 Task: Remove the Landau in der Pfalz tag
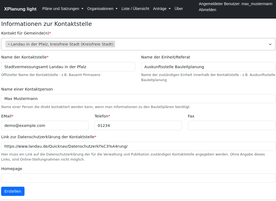[8, 44]
